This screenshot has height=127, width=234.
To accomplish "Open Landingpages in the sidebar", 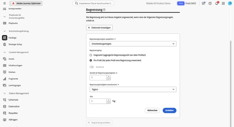I will (15, 85).
